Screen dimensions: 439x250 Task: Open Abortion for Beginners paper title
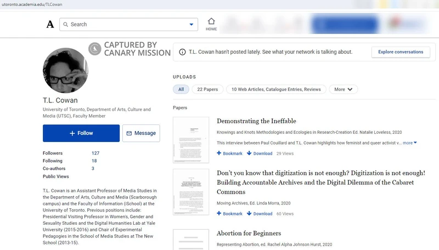pyautogui.click(x=249, y=233)
